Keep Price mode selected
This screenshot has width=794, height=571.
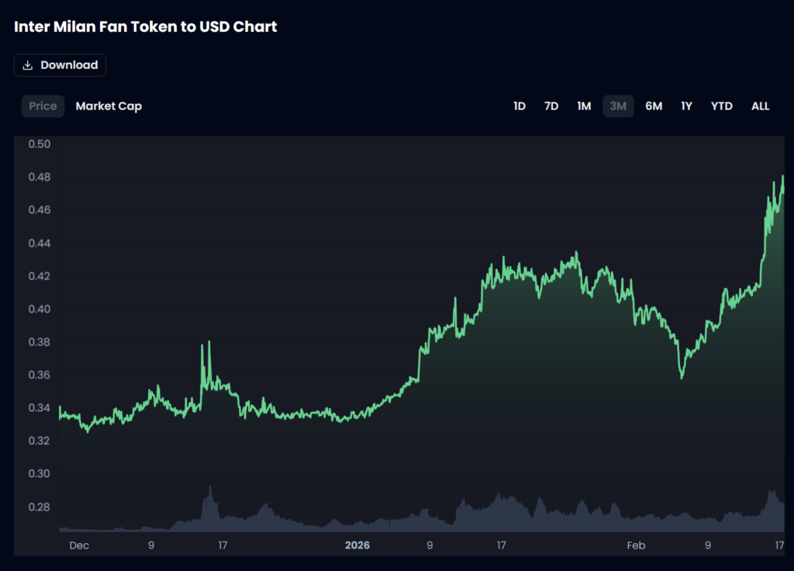tap(43, 106)
